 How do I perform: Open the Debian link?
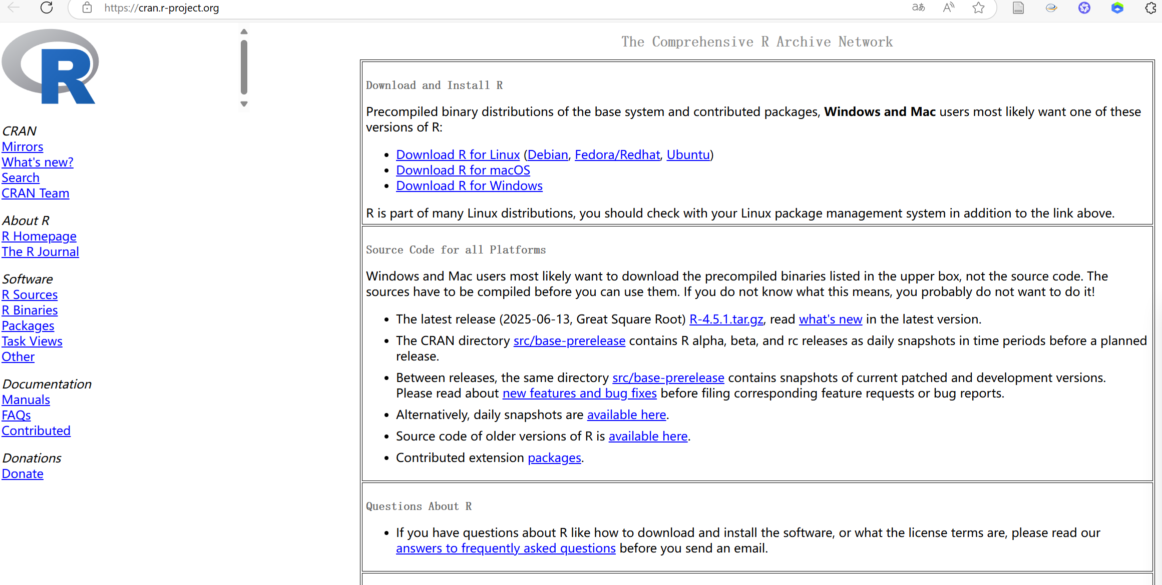click(548, 154)
